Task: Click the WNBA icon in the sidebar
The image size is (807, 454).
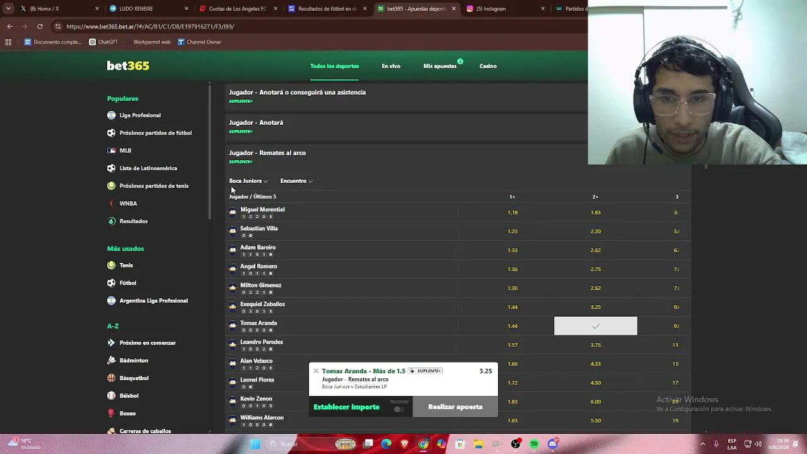Action: 112,204
